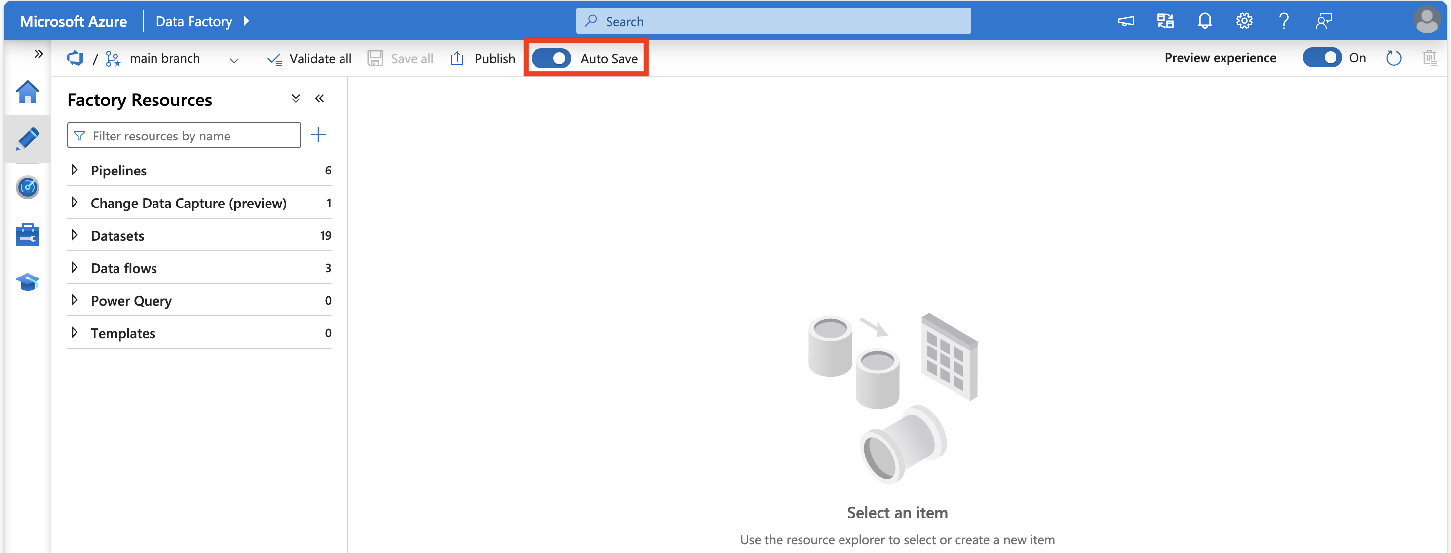
Task: Click Save all menu item
Action: coord(400,57)
